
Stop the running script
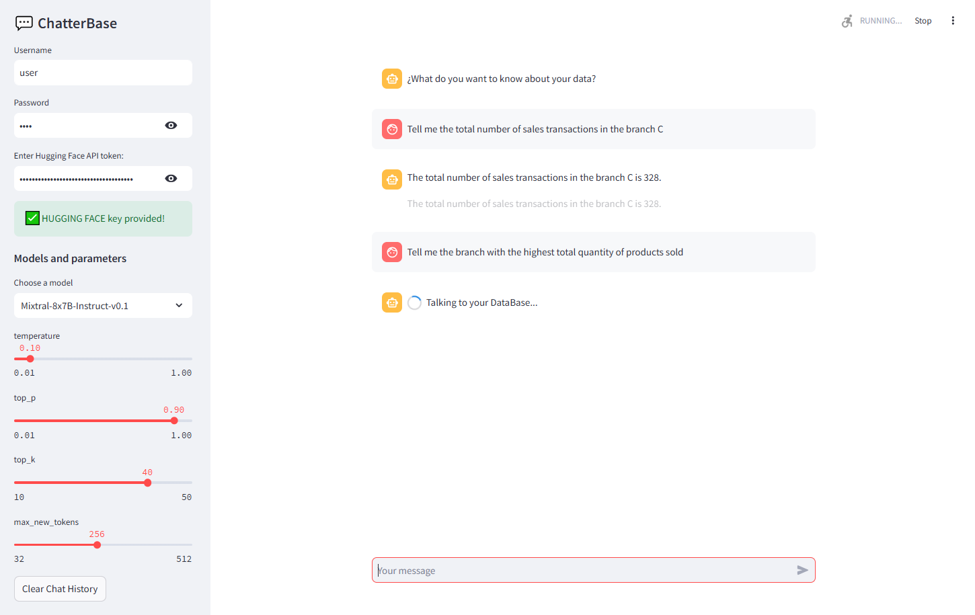[x=923, y=20]
